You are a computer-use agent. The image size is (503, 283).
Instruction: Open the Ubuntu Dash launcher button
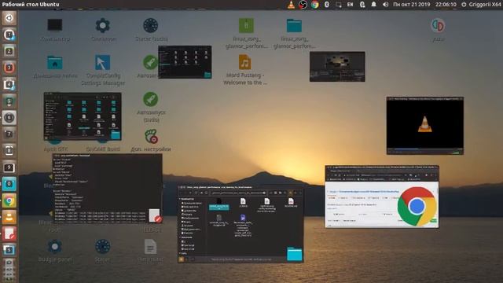9,18
